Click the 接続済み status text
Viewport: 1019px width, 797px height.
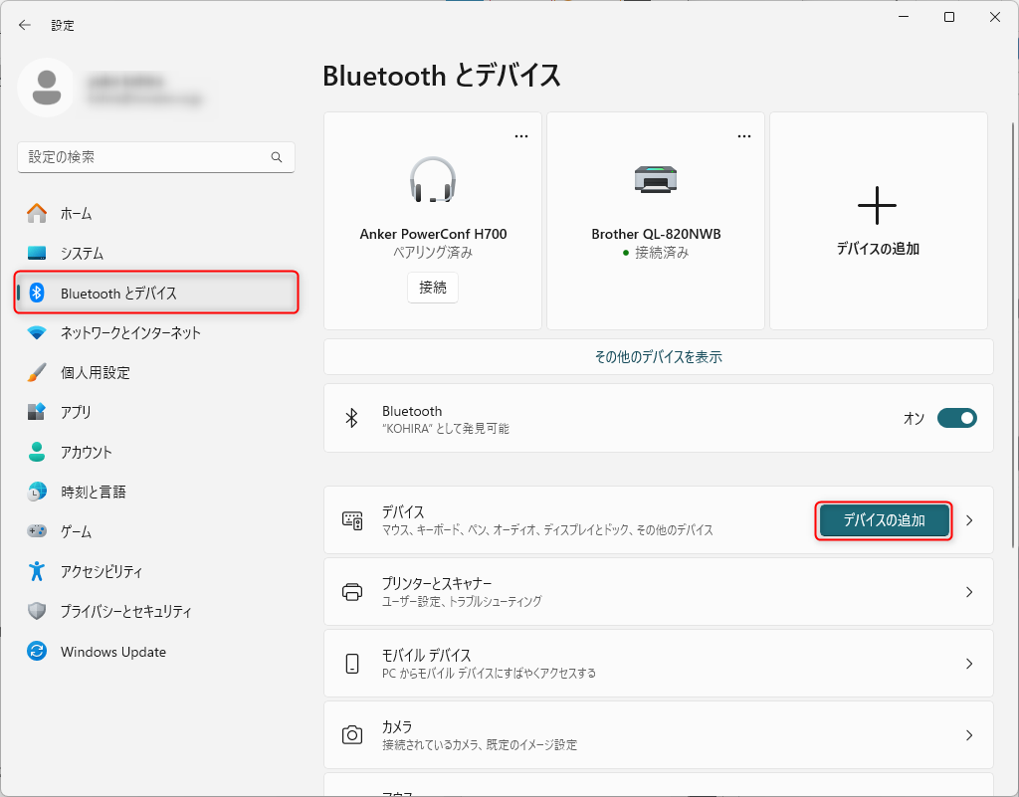[x=662, y=252]
